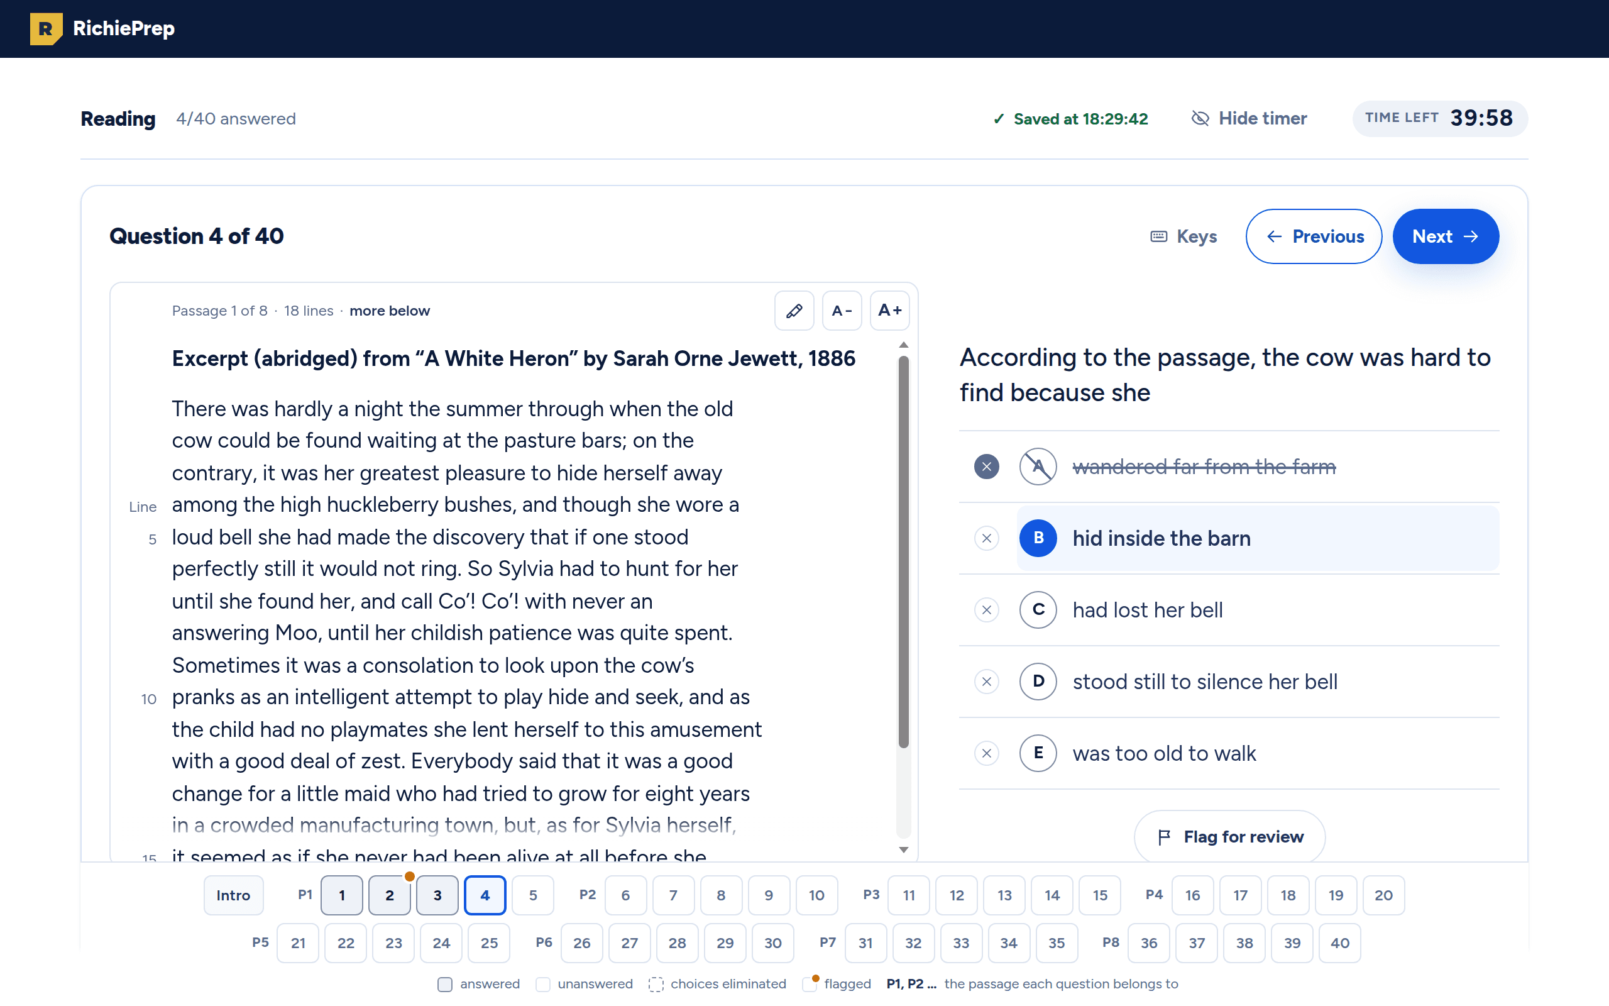Navigate to the last question 40
1609x1006 pixels.
point(1341,942)
